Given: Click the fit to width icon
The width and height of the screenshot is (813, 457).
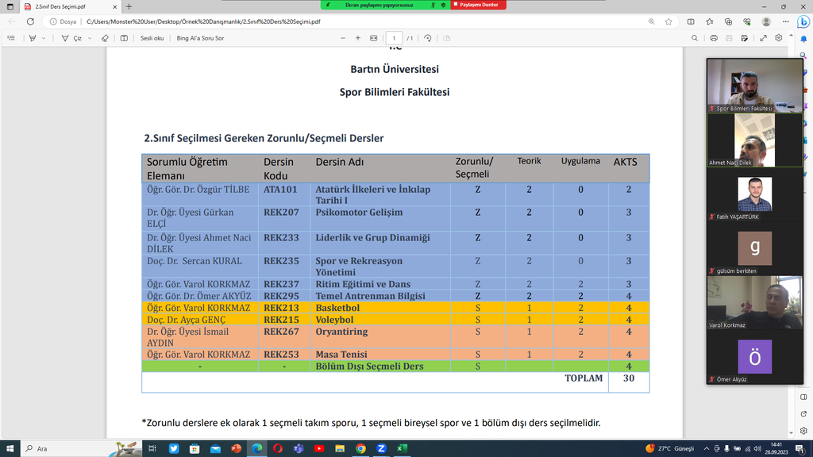Looking at the screenshot, I should coord(374,38).
